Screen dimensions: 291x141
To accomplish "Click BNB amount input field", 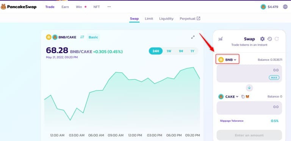I will tap(249, 74).
